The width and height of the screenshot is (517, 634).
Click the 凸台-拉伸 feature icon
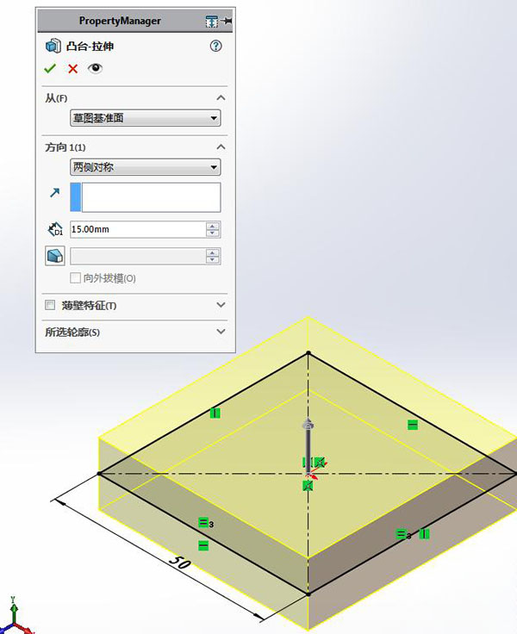53,47
